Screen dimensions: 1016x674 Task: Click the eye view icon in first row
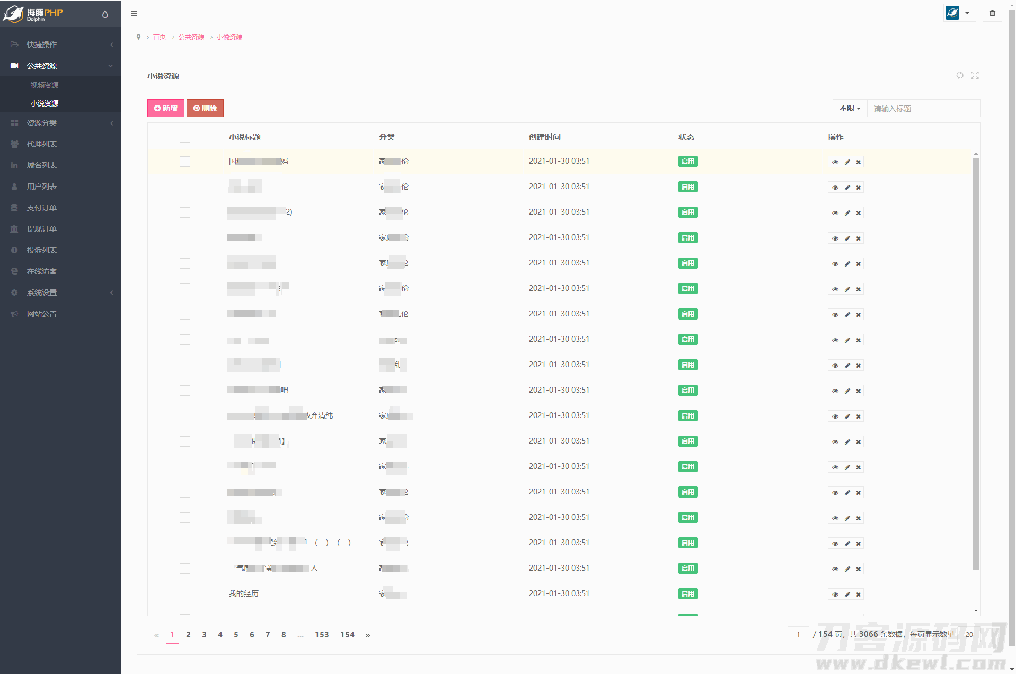click(835, 162)
